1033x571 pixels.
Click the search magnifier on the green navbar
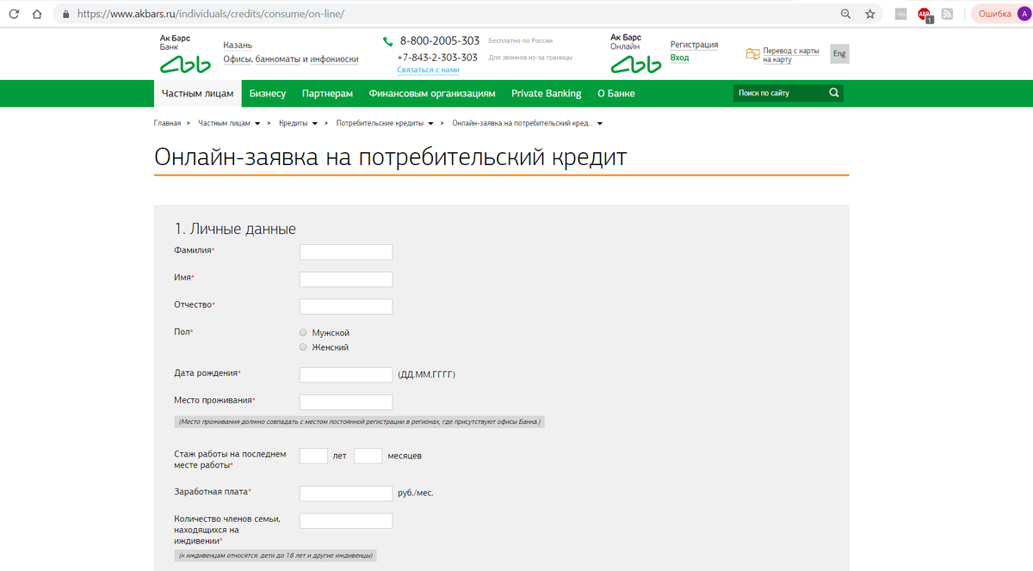pos(833,92)
